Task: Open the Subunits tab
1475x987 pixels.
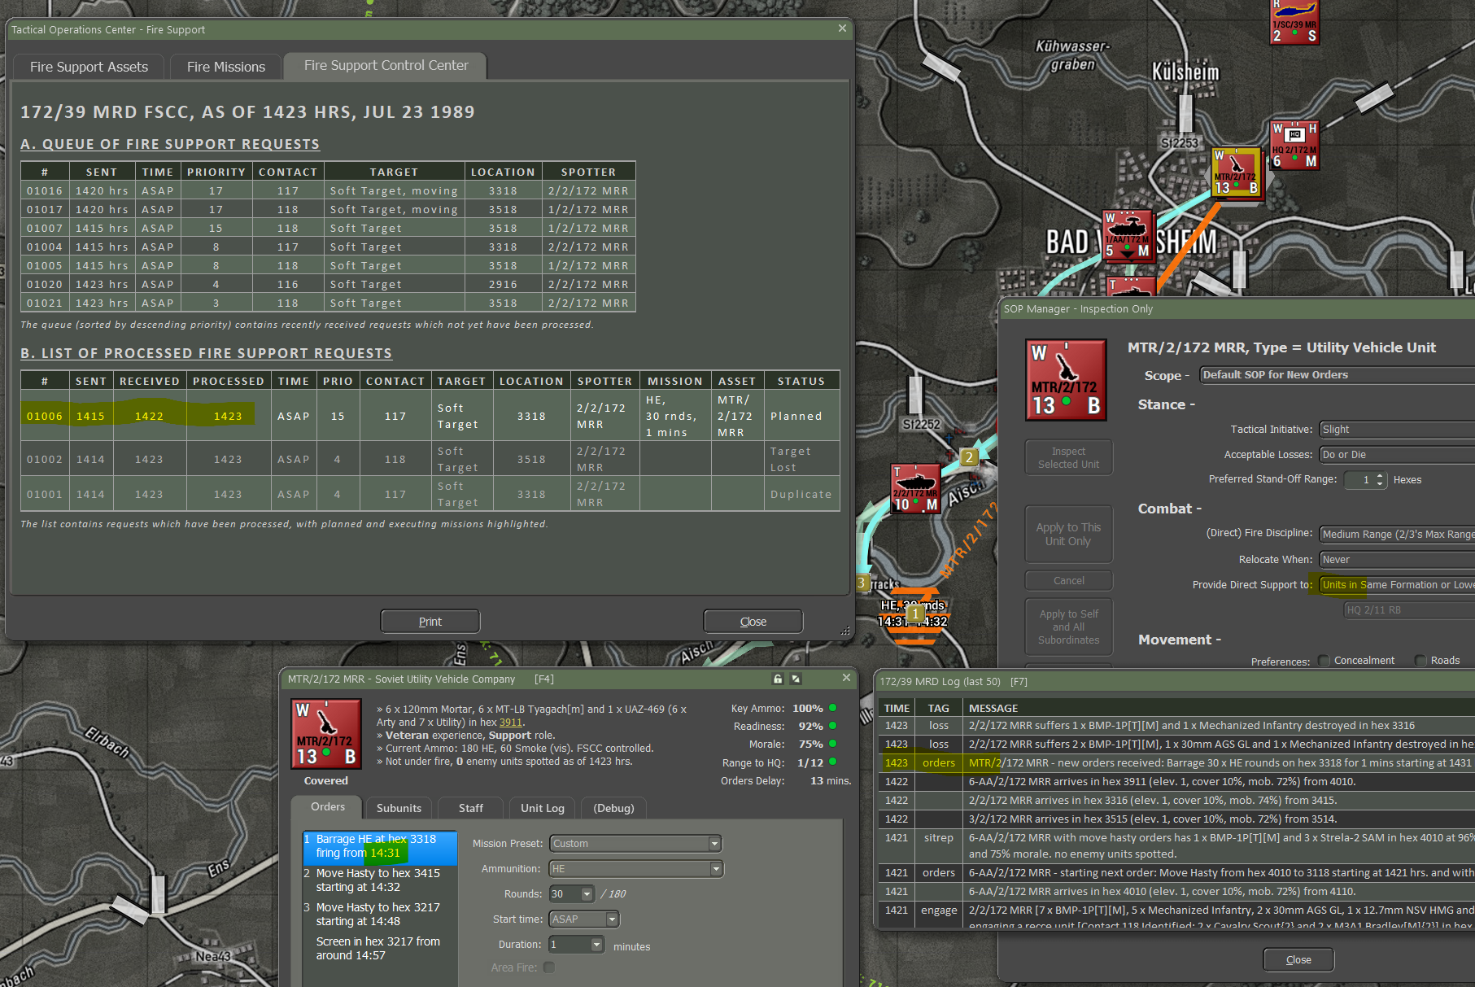Action: (x=399, y=808)
